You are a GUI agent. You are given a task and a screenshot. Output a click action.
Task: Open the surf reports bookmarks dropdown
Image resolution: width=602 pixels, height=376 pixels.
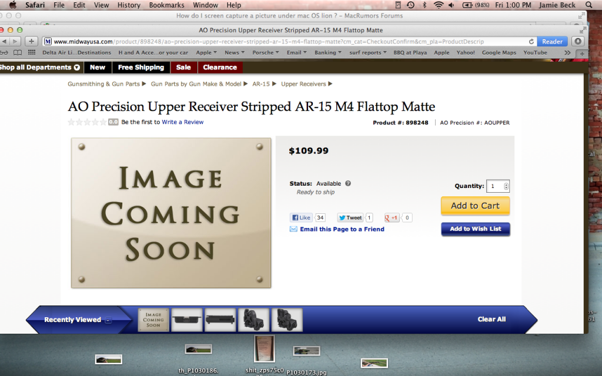[368, 52]
